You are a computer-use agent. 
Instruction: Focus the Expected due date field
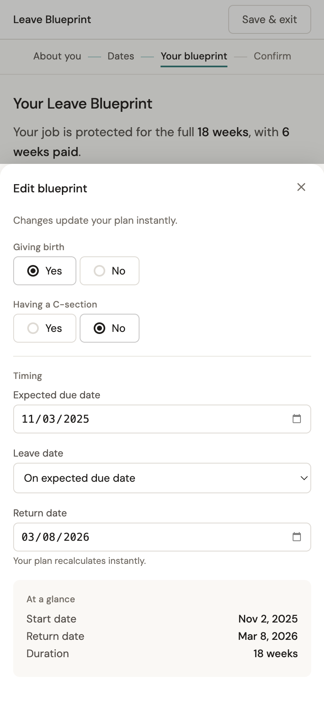pos(153,419)
